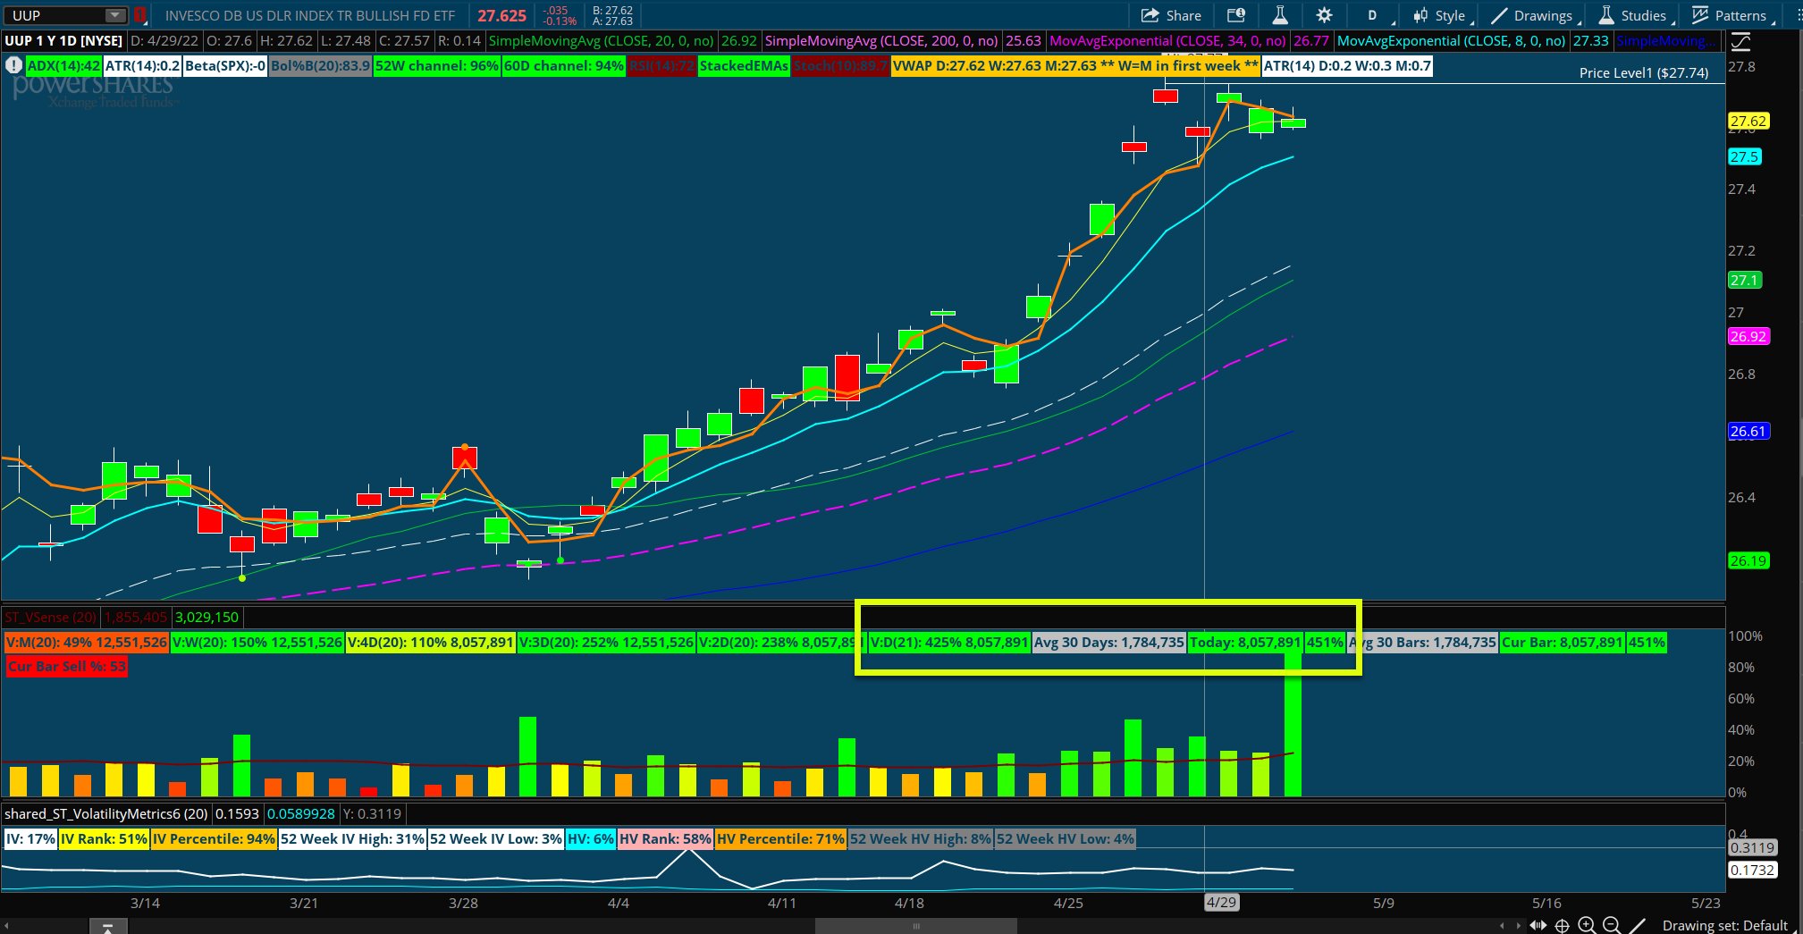Click the SimpleMovingAvg (CLOSE, 200, 0, no) label
The height and width of the screenshot is (934, 1803).
(881, 41)
